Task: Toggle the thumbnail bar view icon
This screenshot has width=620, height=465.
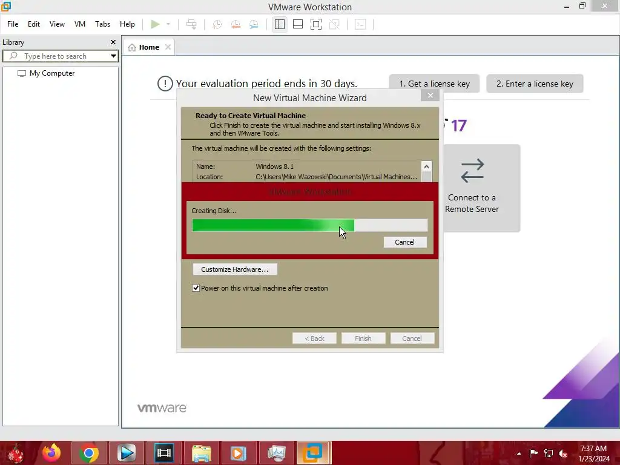Action: coord(298,24)
